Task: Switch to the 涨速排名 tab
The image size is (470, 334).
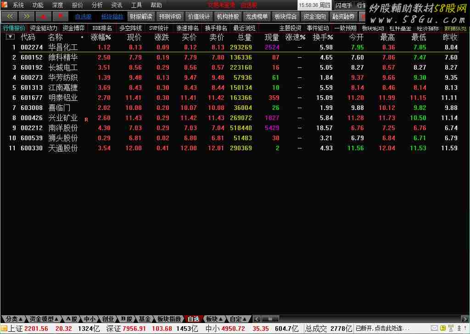Action: click(x=187, y=28)
